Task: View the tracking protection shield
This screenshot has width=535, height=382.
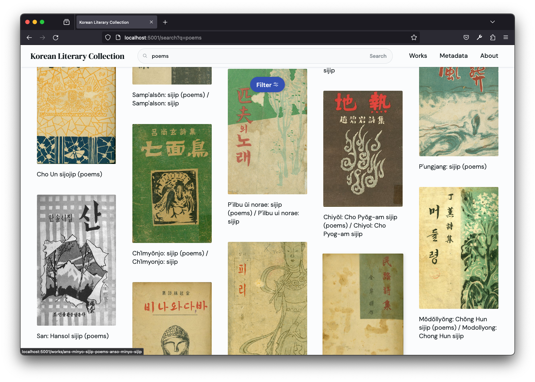Action: click(107, 37)
